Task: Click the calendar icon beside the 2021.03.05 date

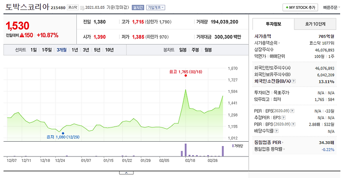Action: click(x=82, y=8)
